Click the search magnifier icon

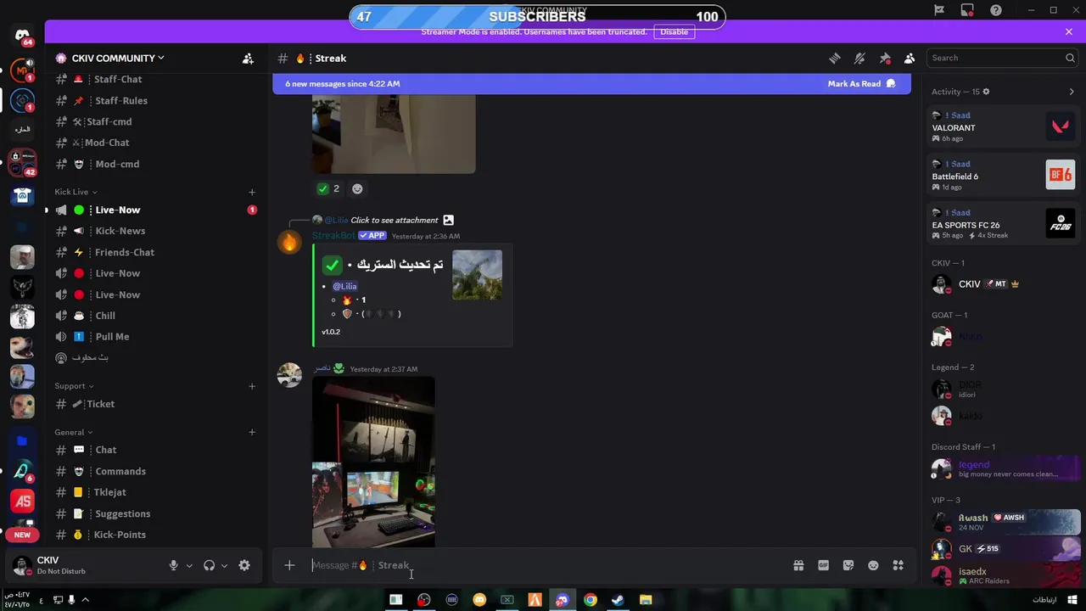pyautogui.click(x=1070, y=58)
